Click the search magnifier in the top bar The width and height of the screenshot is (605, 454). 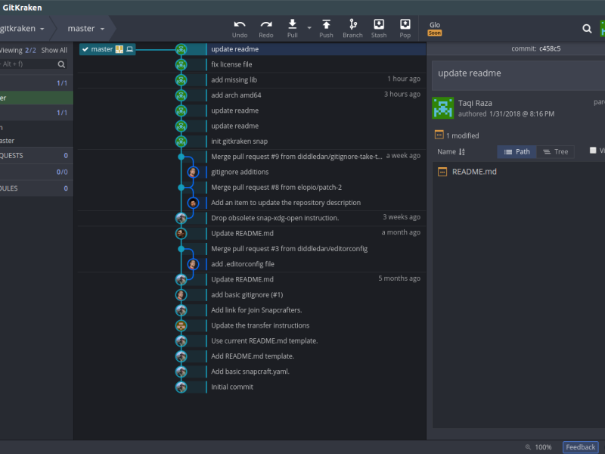pos(587,29)
